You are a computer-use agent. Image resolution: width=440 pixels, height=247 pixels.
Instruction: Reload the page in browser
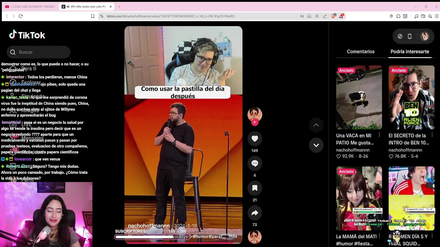point(21,16)
